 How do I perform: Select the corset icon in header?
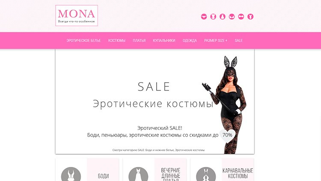pyautogui.click(x=213, y=17)
